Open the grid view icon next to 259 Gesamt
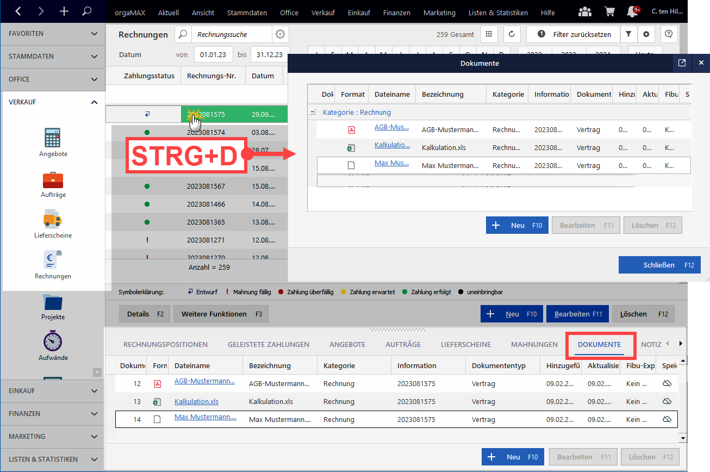This screenshot has width=710, height=472. [x=489, y=34]
